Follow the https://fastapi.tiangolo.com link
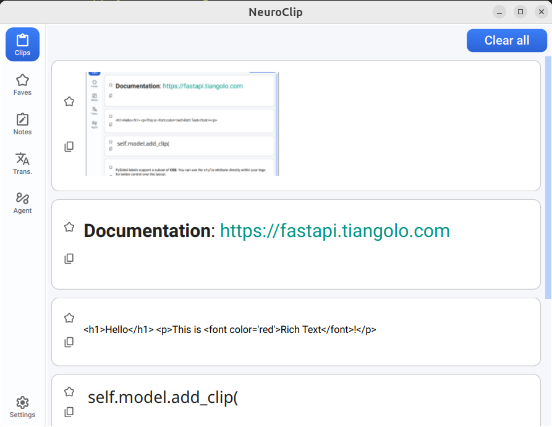 pyautogui.click(x=335, y=231)
